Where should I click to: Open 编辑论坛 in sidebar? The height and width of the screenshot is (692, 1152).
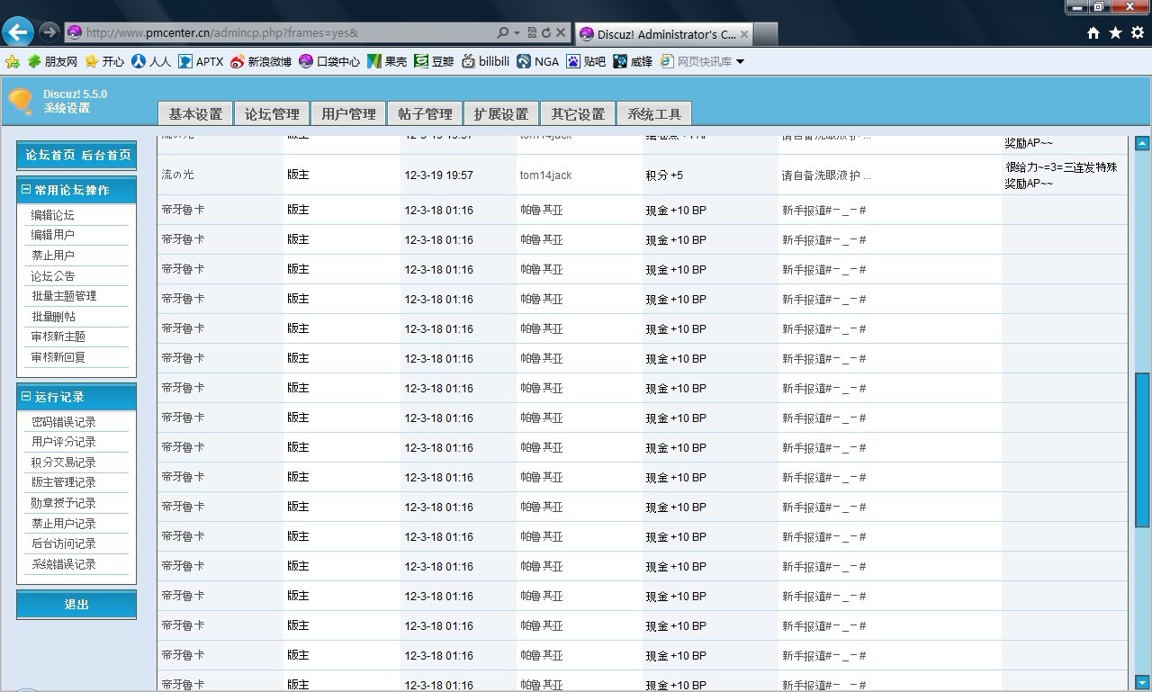[53, 215]
